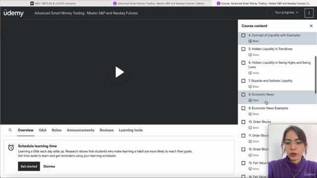
Task: Open lecture 9 Economic News Examples
Action: 277,111
